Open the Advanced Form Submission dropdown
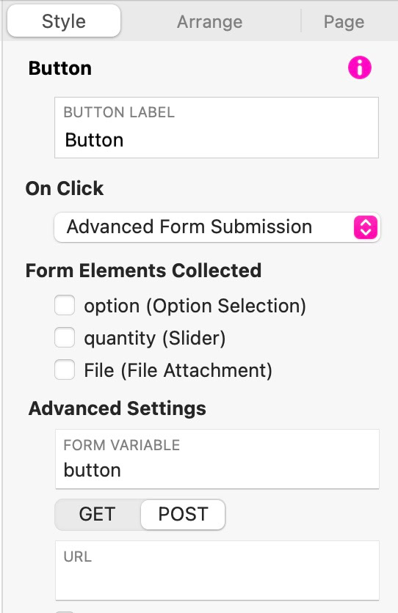The image size is (398, 613). click(x=217, y=227)
